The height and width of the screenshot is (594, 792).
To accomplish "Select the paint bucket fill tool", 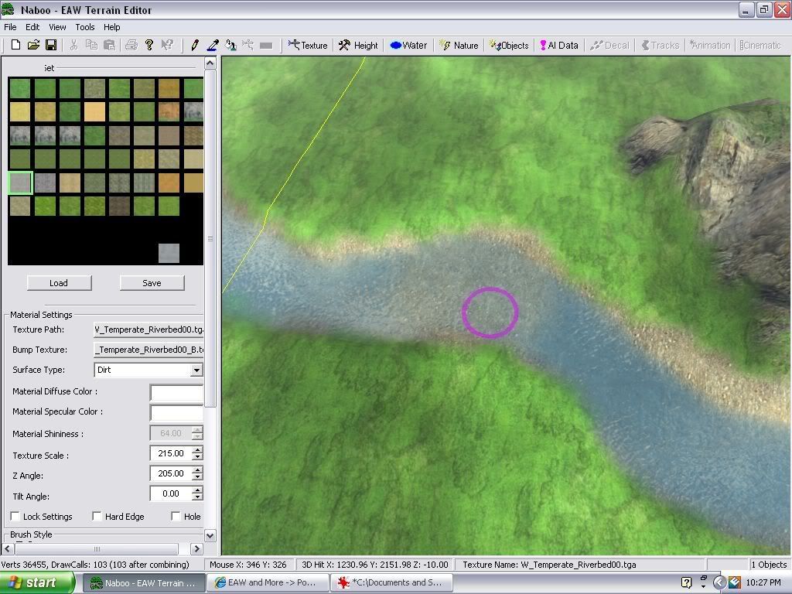I will (x=230, y=45).
